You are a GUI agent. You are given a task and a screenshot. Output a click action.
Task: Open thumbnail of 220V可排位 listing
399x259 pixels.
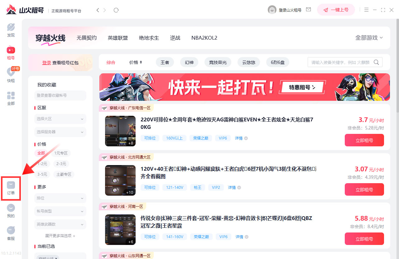click(120, 131)
